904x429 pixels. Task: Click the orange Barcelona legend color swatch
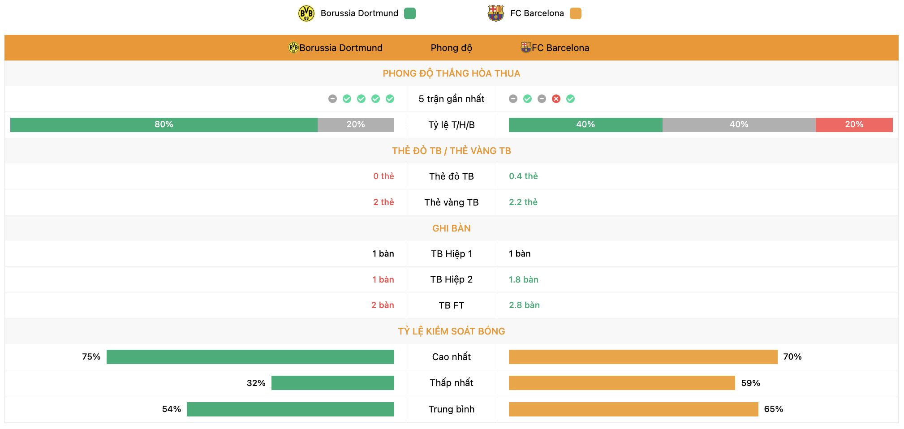[576, 13]
